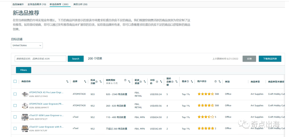Screen dimensions: 289x137
Task: Open the Filters button
Action: (x=24, y=70)
